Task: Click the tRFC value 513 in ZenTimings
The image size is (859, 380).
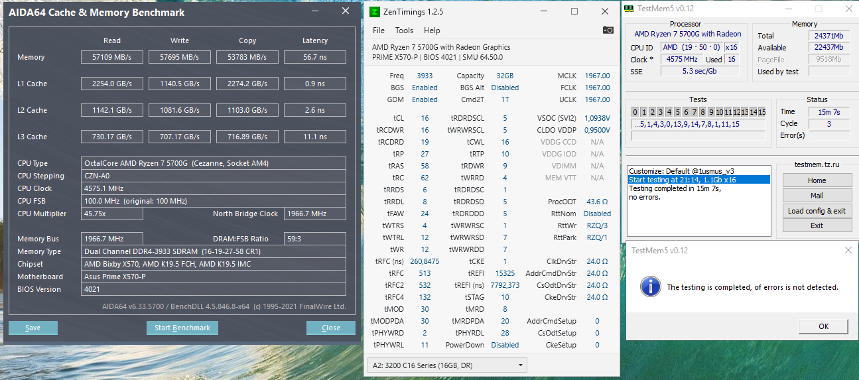Action: tap(425, 273)
